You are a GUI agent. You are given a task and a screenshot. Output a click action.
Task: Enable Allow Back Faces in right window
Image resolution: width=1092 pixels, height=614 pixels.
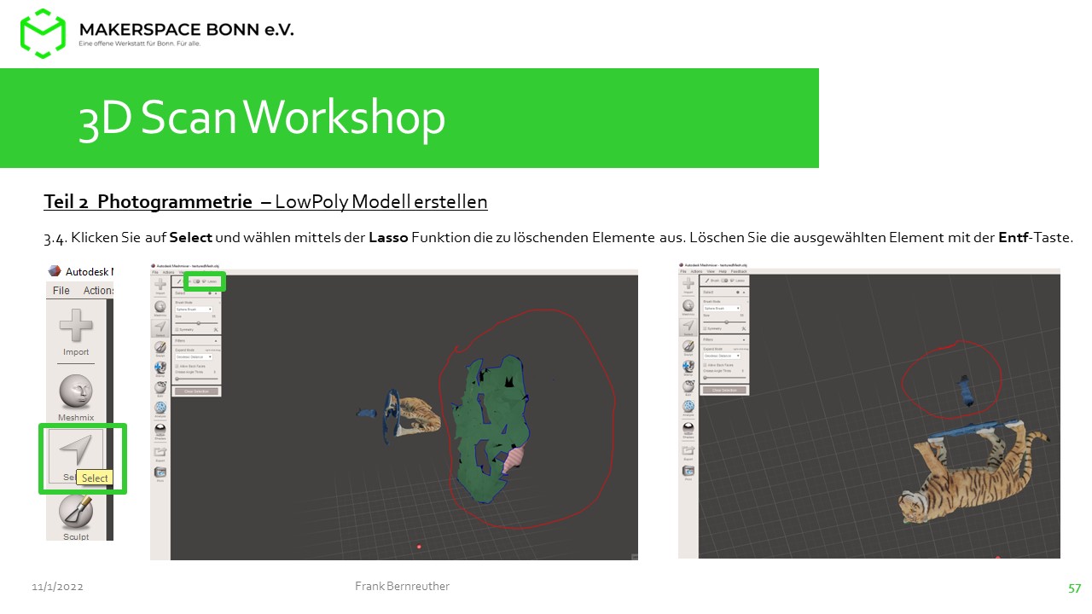[705, 365]
